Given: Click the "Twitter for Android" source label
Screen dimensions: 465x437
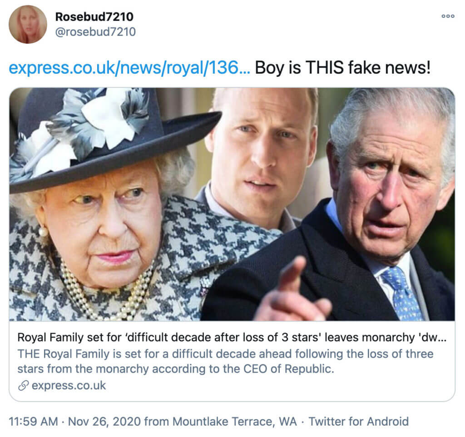Looking at the screenshot, I should tap(358, 421).
